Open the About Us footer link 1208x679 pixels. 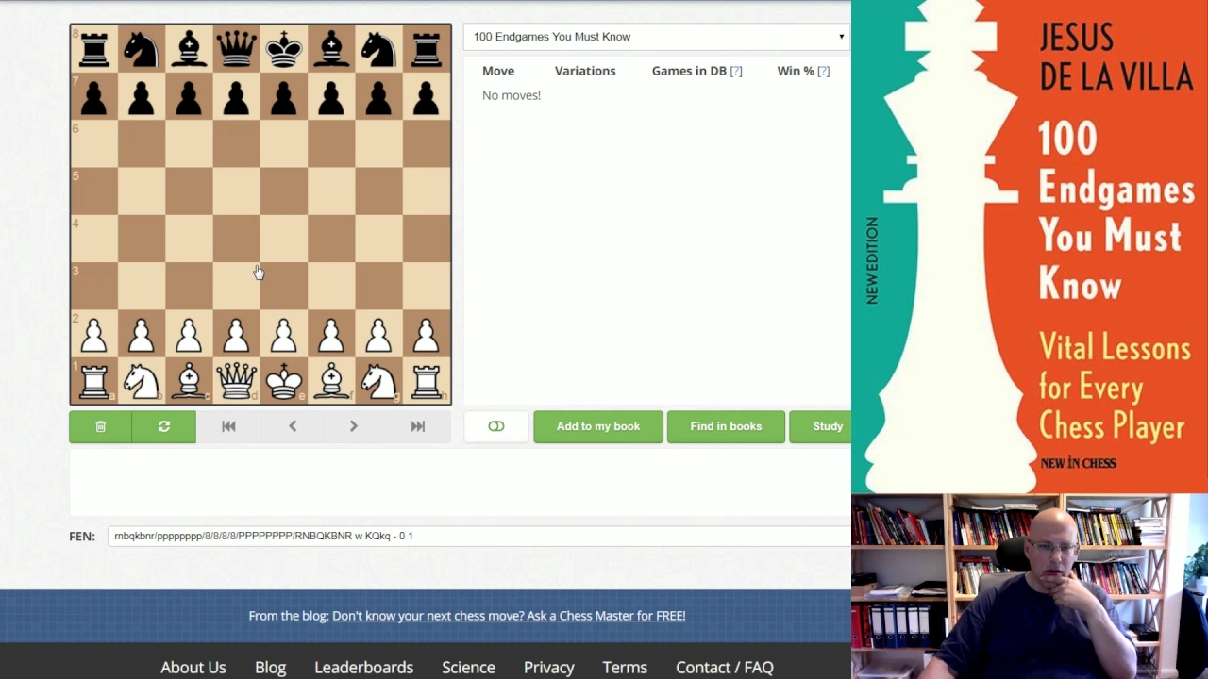coord(193,667)
